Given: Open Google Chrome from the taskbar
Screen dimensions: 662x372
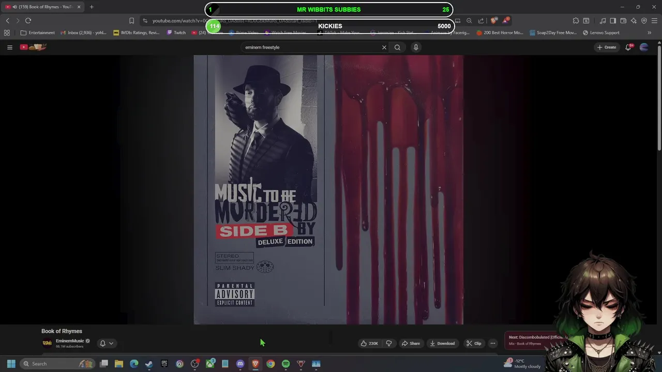Looking at the screenshot, I should pyautogui.click(x=270, y=364).
